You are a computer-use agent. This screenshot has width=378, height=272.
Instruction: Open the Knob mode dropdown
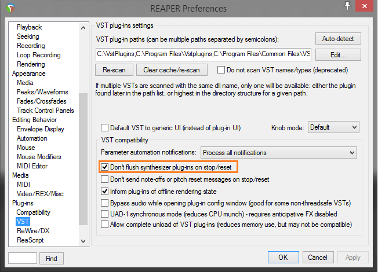tap(333, 127)
